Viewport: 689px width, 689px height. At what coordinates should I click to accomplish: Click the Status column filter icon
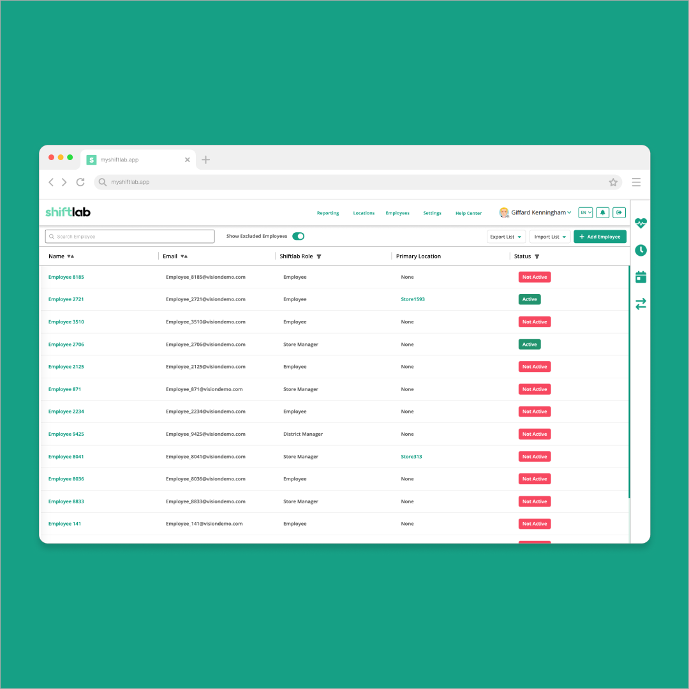tap(537, 256)
